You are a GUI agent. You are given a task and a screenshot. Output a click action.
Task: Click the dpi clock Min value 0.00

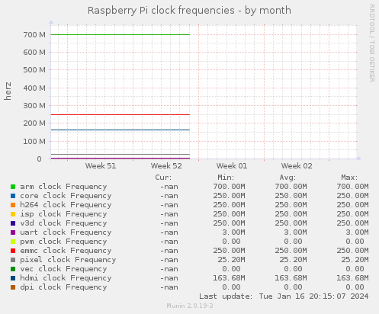[x=231, y=287]
